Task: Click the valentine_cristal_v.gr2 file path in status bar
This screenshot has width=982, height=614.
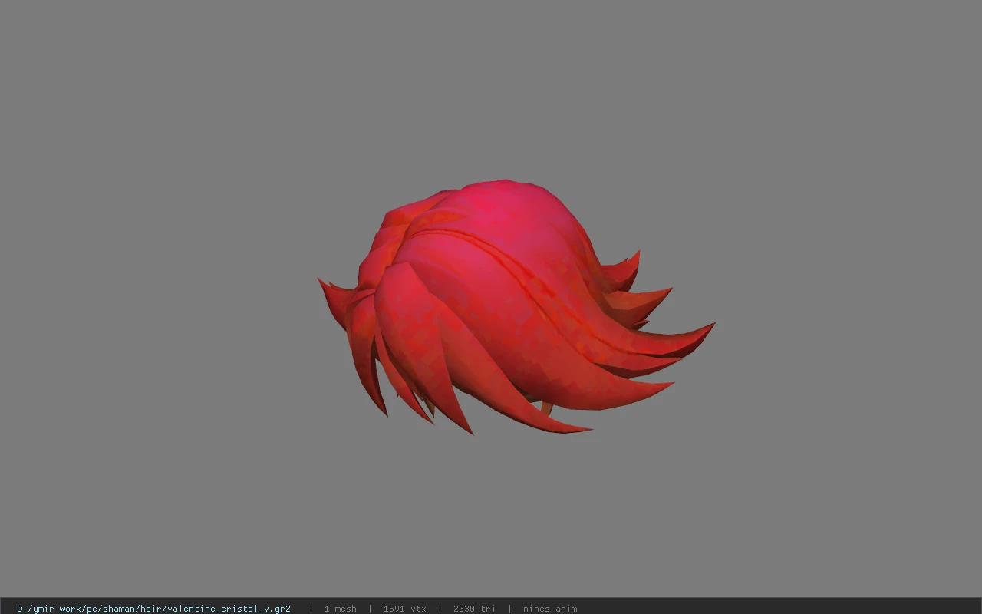Action: [153, 609]
